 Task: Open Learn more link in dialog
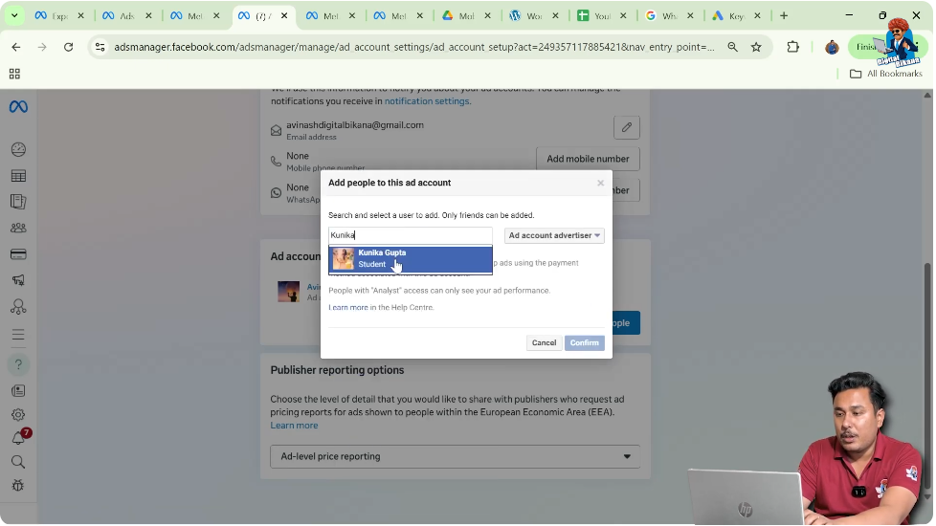click(348, 308)
